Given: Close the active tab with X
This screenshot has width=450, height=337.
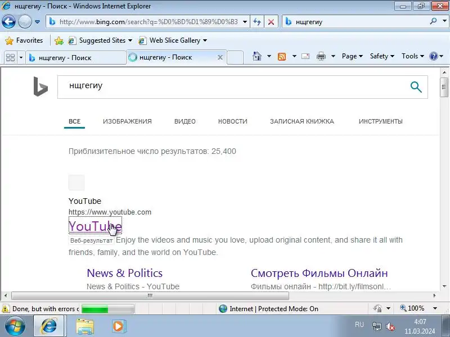Looking at the screenshot, I should (x=220, y=57).
